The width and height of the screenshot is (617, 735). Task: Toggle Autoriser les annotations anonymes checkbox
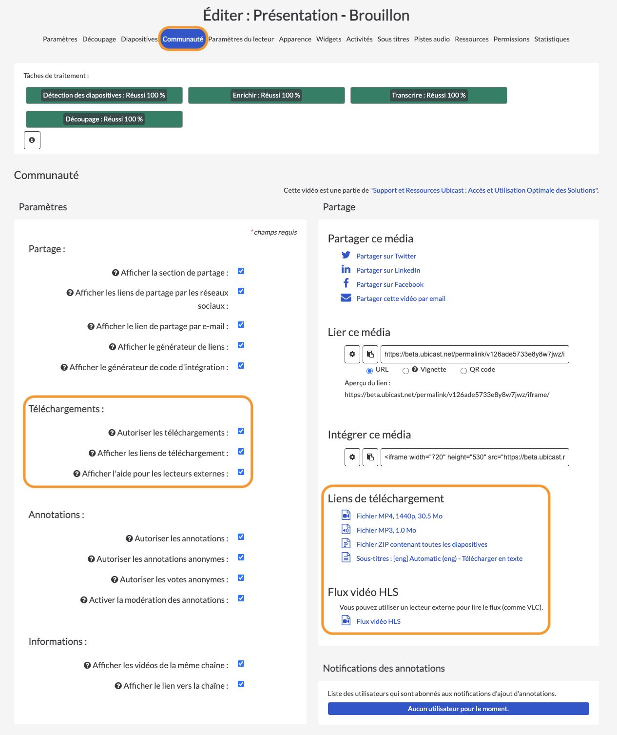pos(241,557)
